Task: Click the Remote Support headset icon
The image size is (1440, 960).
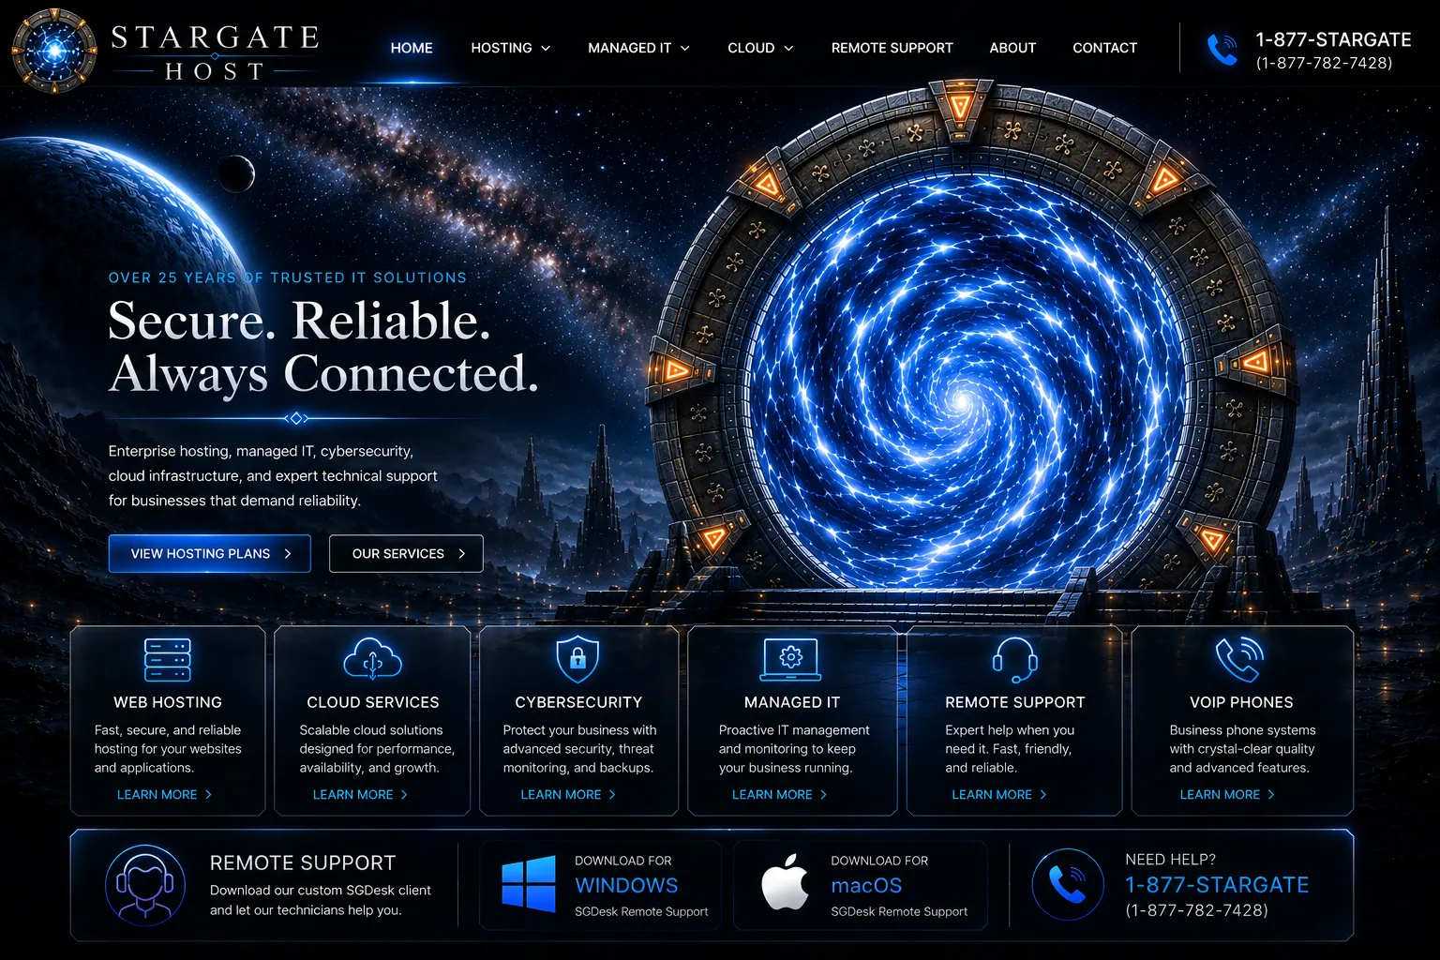Action: pyautogui.click(x=1014, y=660)
